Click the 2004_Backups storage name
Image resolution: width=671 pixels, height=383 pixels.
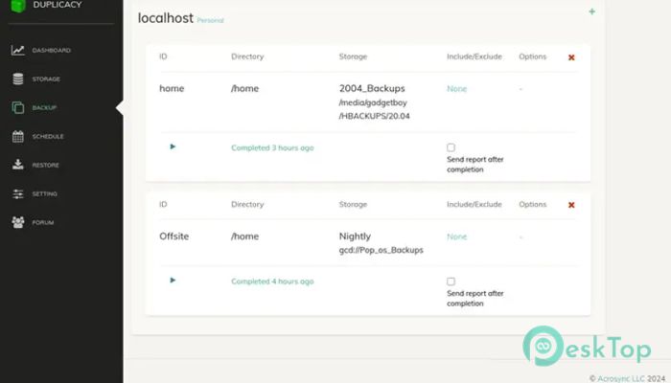point(372,88)
